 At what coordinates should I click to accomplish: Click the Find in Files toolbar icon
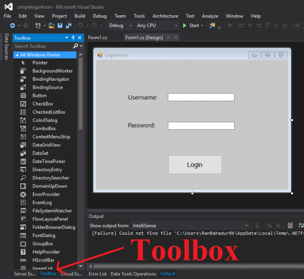tap(212, 25)
